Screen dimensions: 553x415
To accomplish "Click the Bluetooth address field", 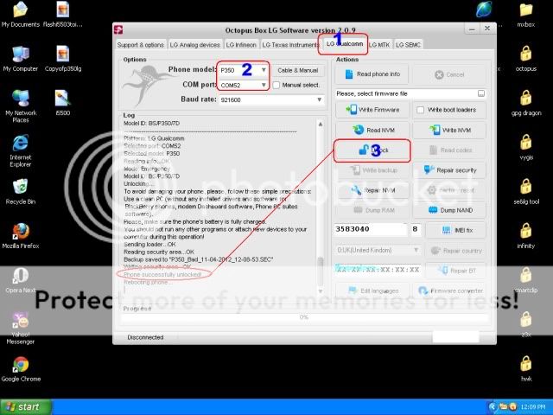I will pyautogui.click(x=378, y=270).
